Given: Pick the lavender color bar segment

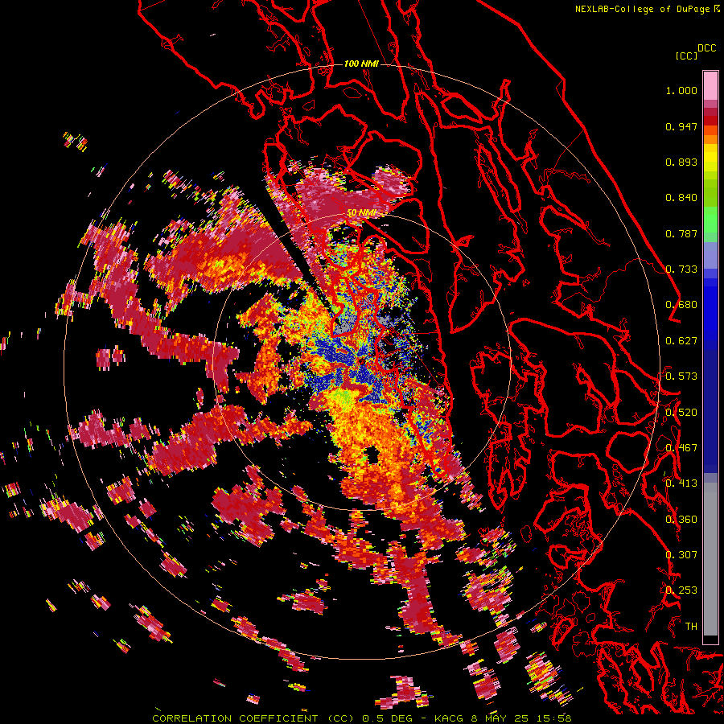Looking at the screenshot, I should (710, 255).
